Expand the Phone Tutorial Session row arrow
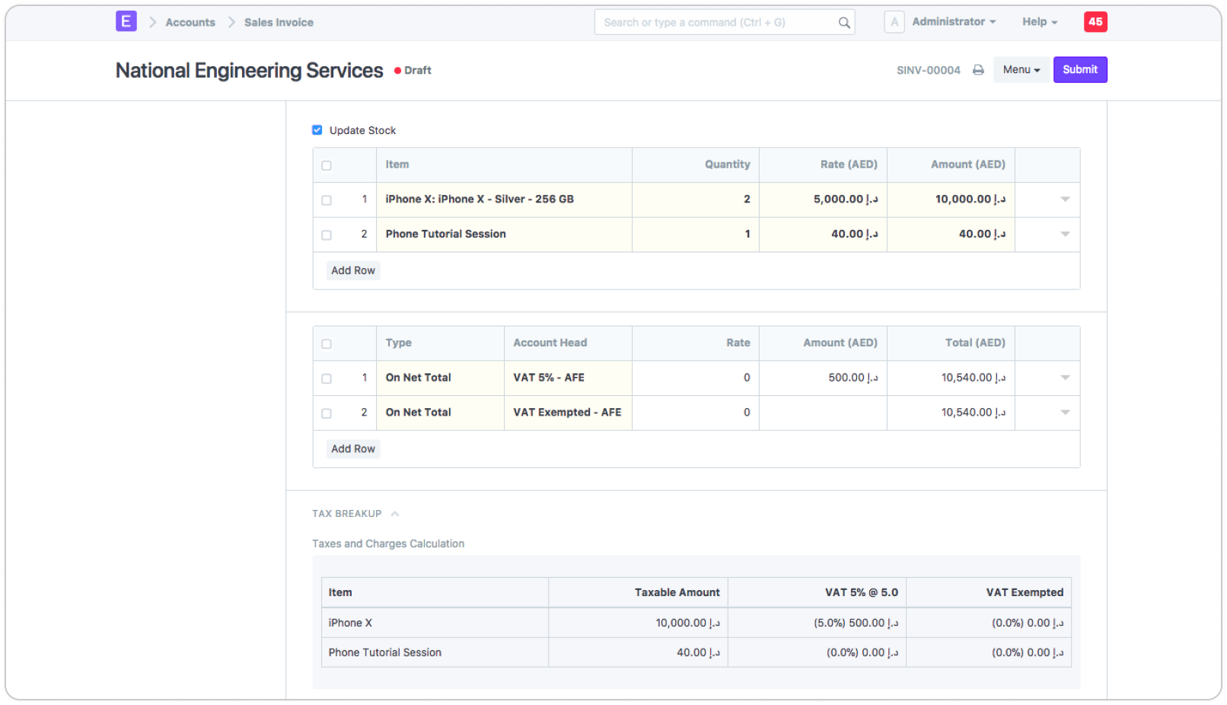1227x705 pixels. pyautogui.click(x=1065, y=234)
